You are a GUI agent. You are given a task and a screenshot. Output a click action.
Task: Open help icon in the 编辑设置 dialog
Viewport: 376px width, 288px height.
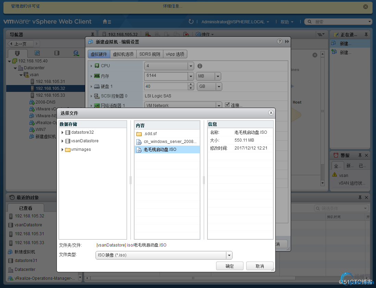click(279, 41)
